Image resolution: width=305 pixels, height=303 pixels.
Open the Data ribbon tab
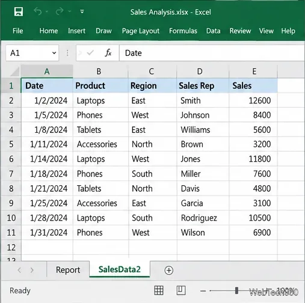(214, 31)
